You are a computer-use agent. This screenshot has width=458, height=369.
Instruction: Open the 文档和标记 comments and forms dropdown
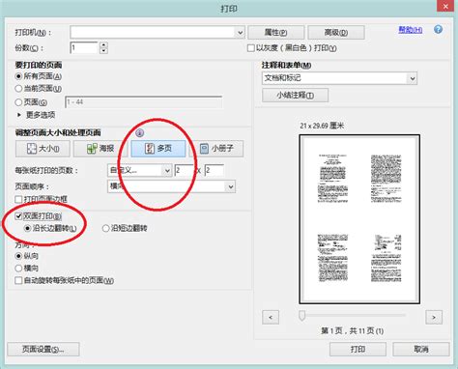(339, 78)
